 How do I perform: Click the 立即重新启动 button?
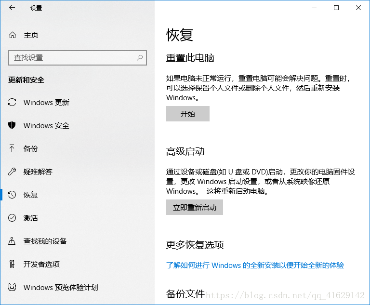pyautogui.click(x=195, y=207)
